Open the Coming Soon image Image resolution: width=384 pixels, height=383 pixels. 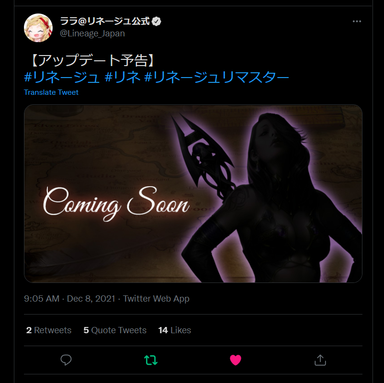193,193
